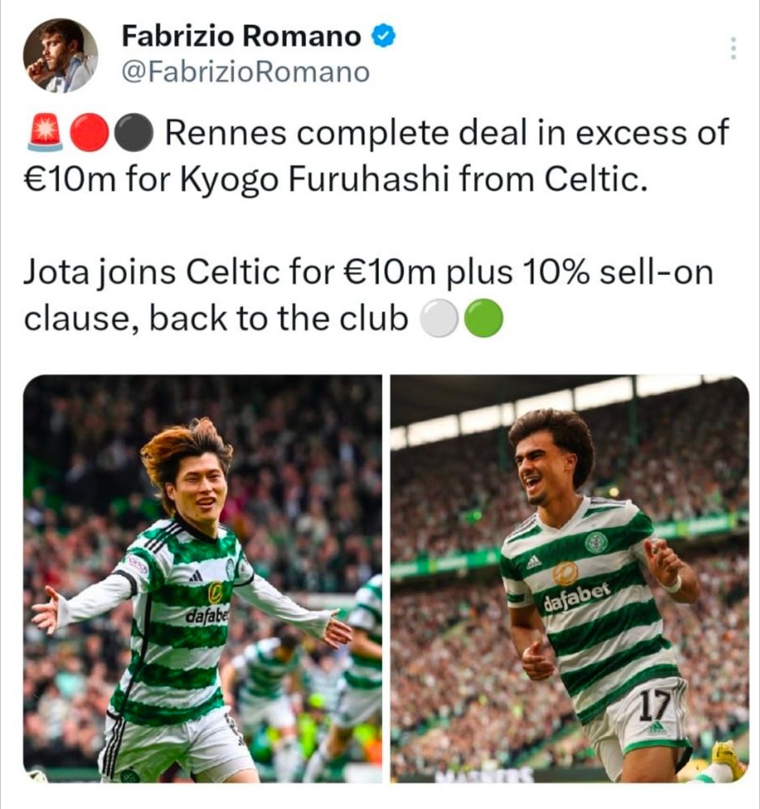This screenshot has height=809, width=760.
Task: Click the Fabrizio Romano display name
Action: [241, 36]
